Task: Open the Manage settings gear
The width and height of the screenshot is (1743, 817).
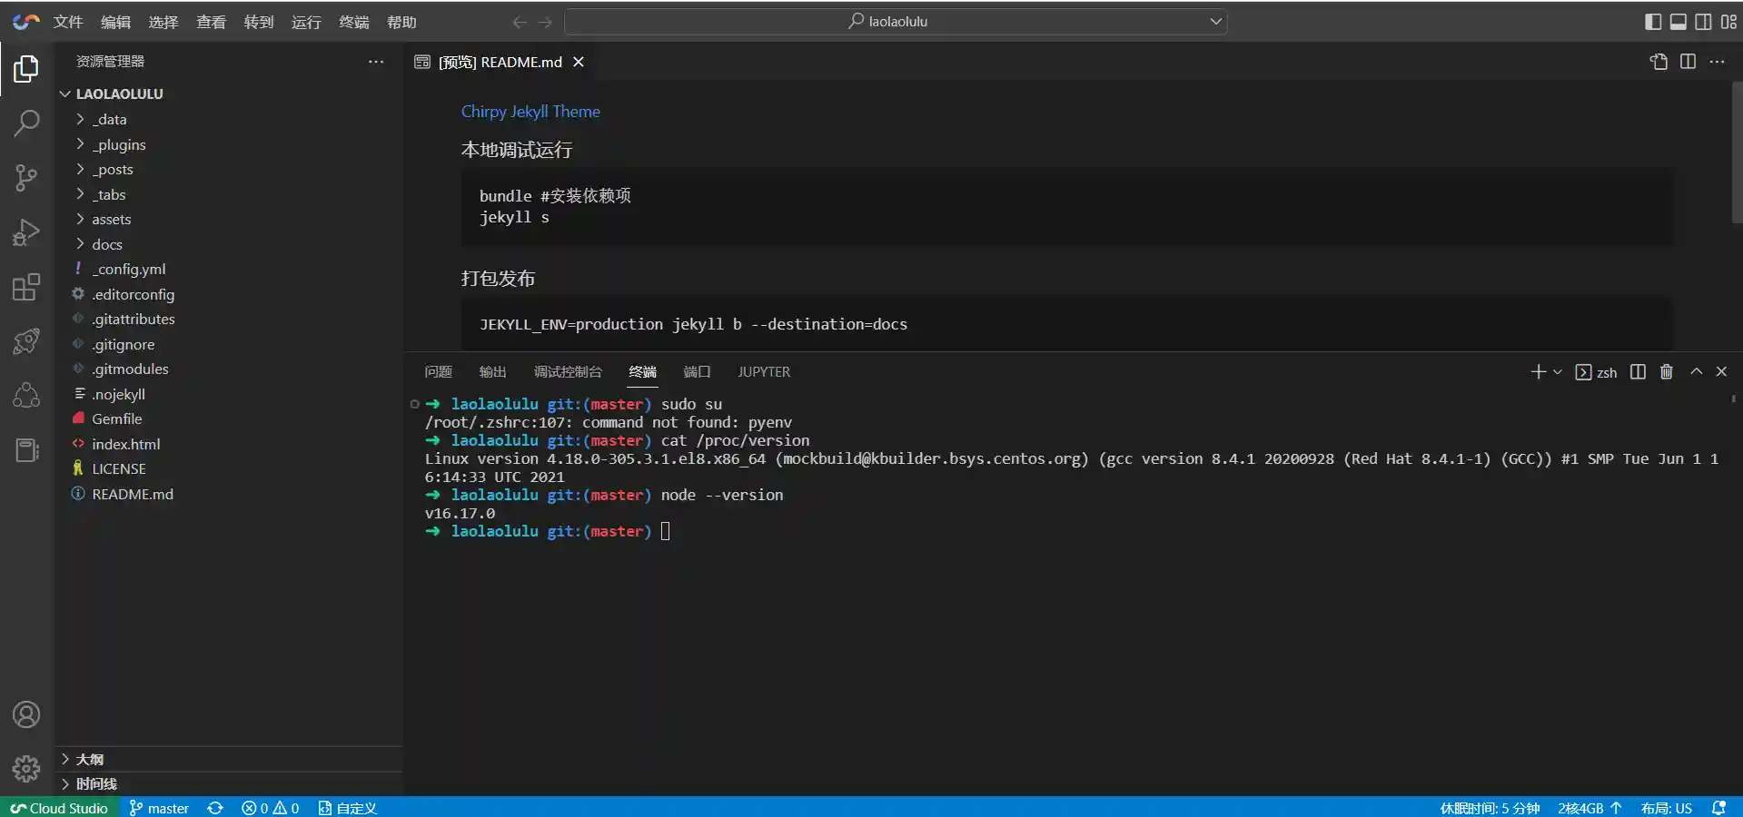Action: [26, 769]
